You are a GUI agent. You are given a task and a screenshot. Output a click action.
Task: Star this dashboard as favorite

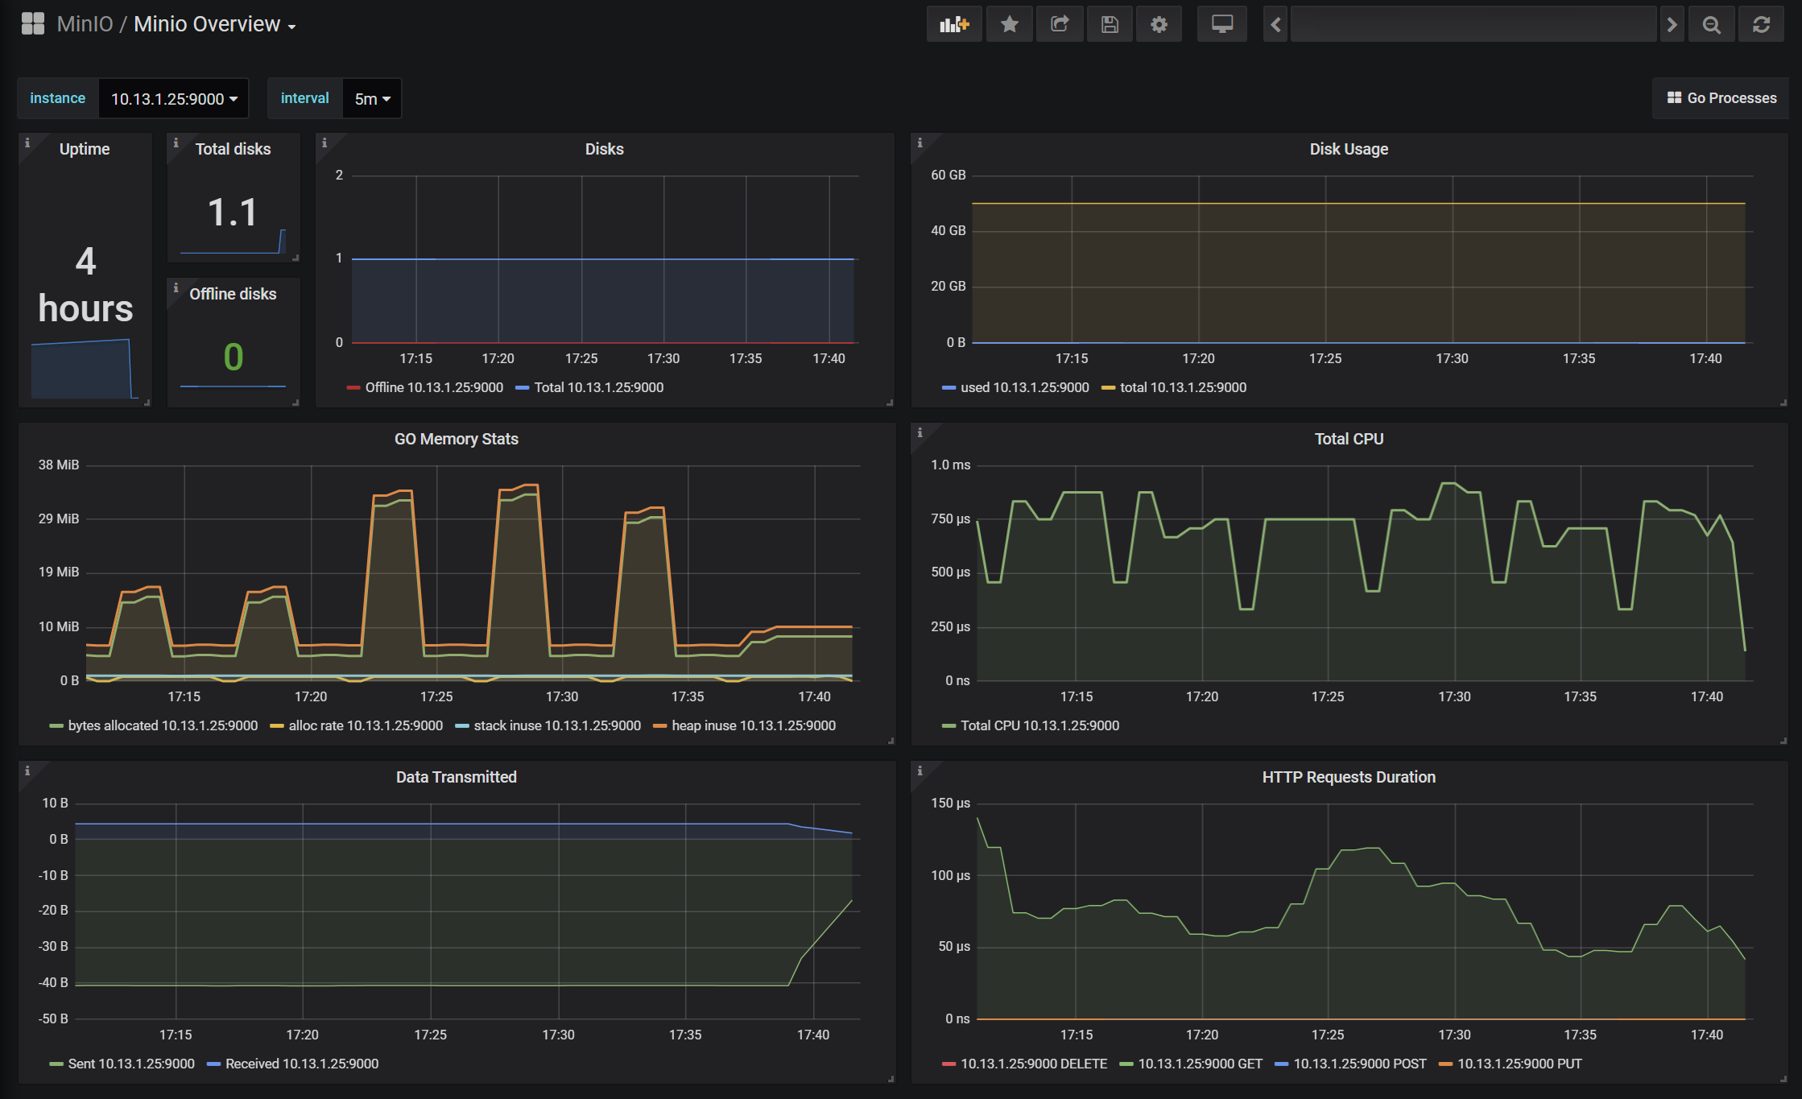[x=1009, y=24]
